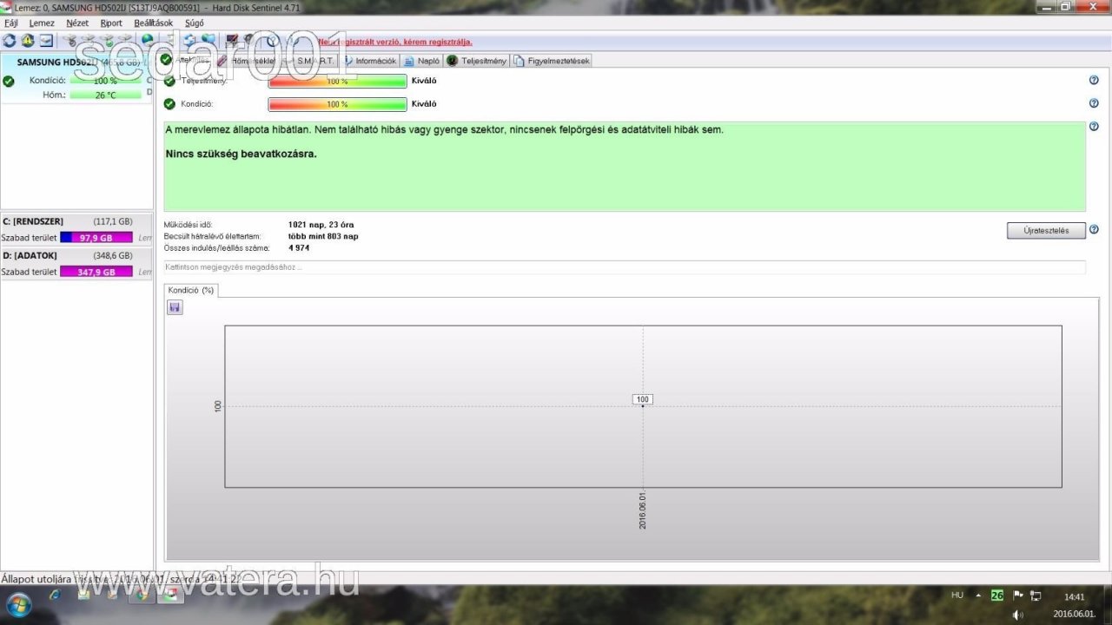This screenshot has width=1112, height=625.
Task: Open the Súgó menu
Action: [195, 23]
